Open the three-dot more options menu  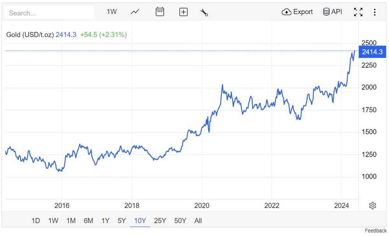coord(375,12)
